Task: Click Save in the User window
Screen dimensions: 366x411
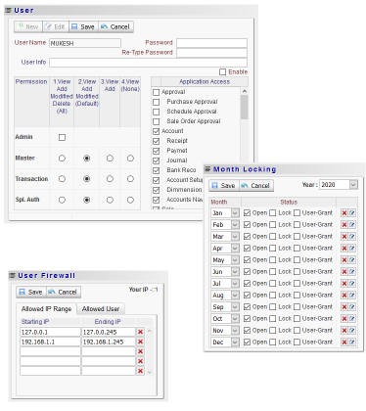Action: pos(83,26)
